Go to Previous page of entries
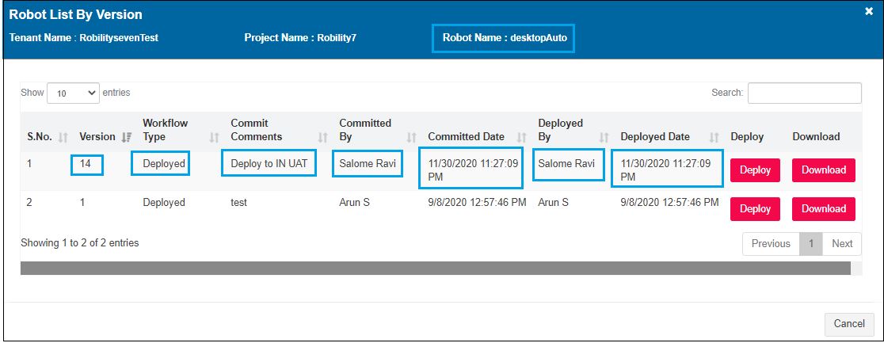This screenshot has width=884, height=343. click(x=770, y=244)
